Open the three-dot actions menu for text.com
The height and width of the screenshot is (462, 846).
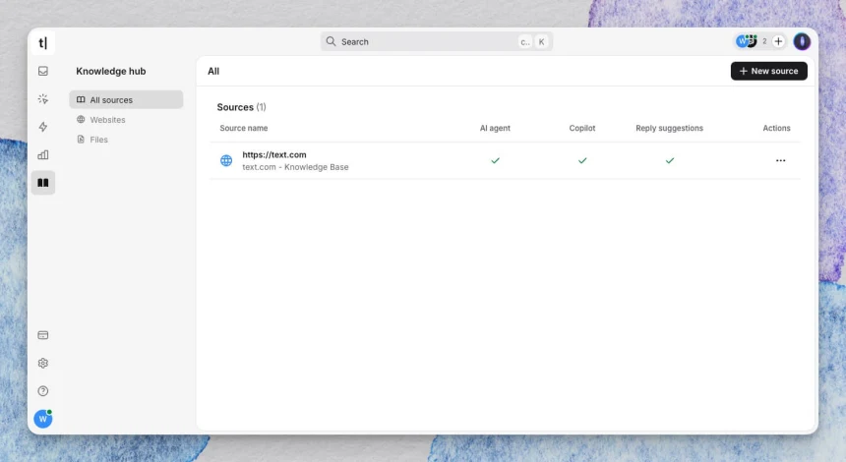pos(780,160)
